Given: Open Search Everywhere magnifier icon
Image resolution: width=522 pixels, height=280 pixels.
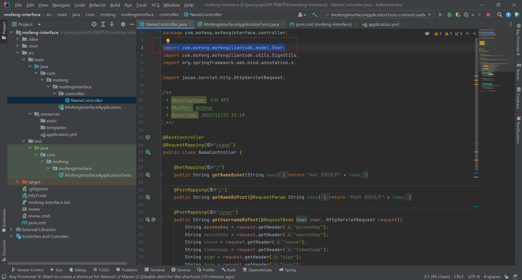Looking at the screenshot, I should point(499,15).
